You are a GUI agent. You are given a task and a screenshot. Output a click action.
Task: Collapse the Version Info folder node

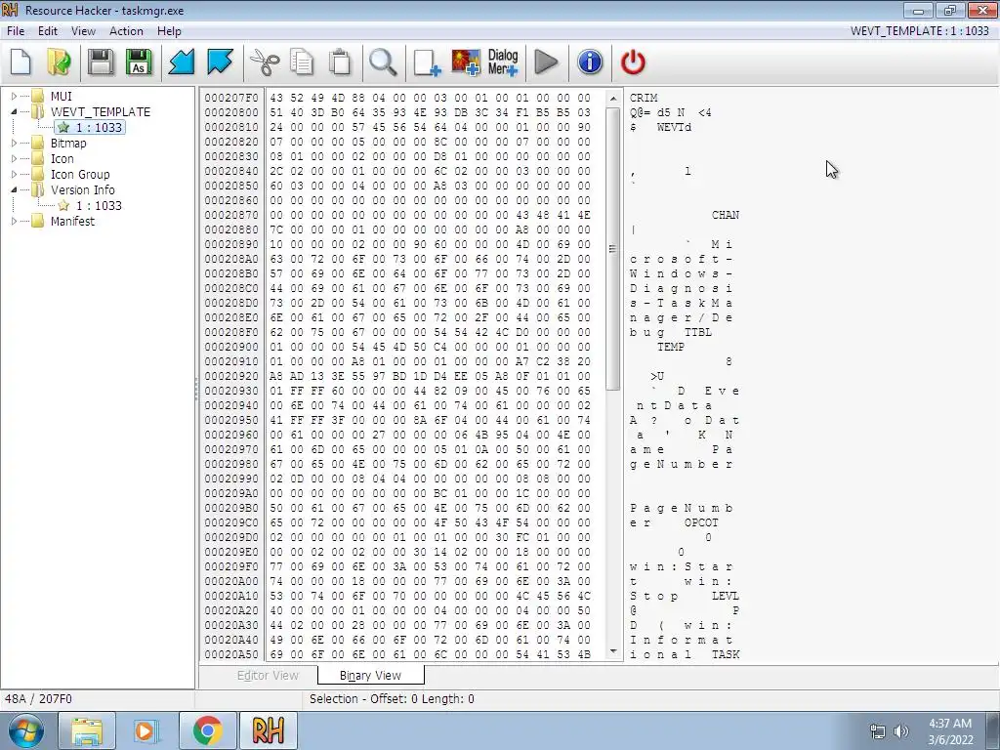point(14,190)
